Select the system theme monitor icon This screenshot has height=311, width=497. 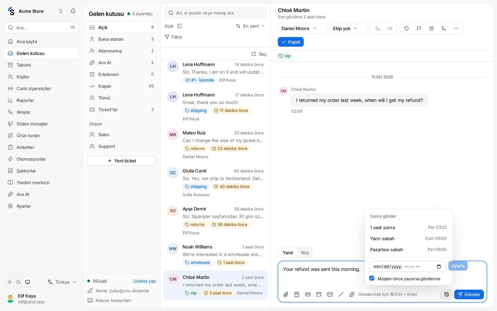tap(28, 282)
